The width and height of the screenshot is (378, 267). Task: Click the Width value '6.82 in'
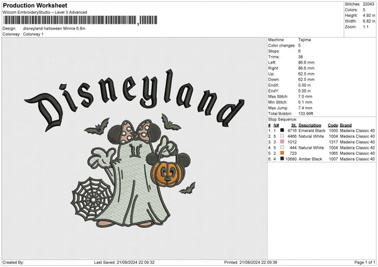[x=369, y=21]
